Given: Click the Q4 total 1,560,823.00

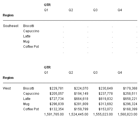Looking at the screenshot, I should pyautogui.click(x=127, y=114).
